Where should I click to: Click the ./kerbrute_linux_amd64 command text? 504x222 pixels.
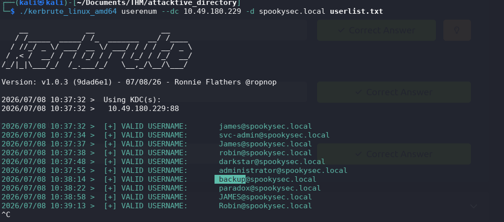(69, 11)
